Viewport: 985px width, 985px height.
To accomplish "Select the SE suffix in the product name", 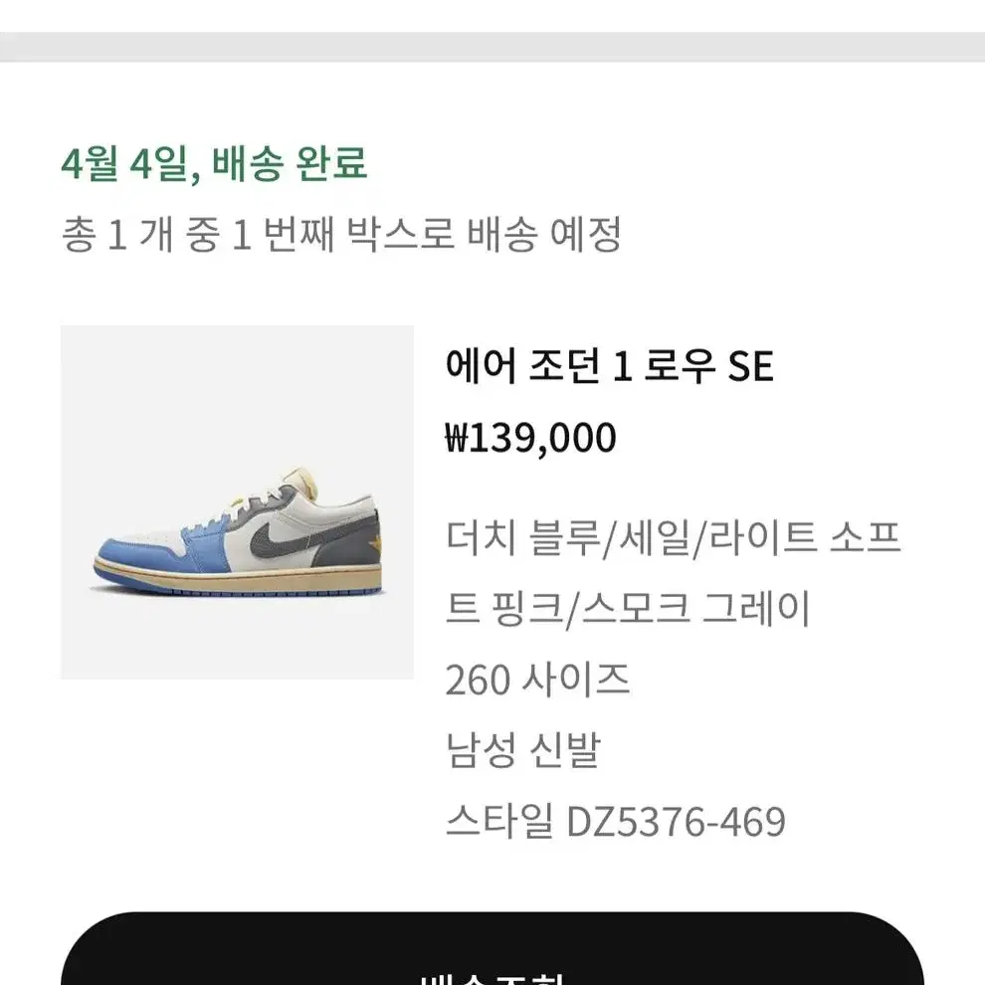I will pyautogui.click(x=750, y=366).
